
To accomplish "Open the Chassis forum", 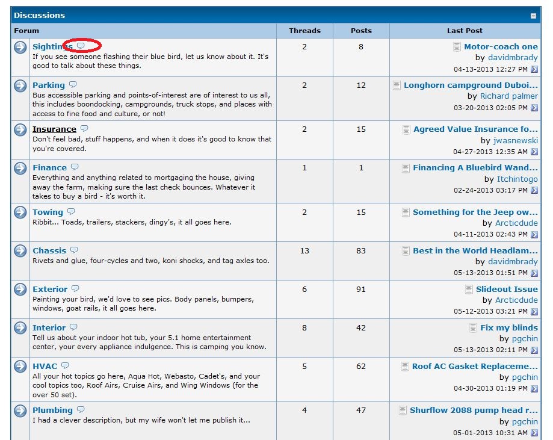I will click(49, 250).
